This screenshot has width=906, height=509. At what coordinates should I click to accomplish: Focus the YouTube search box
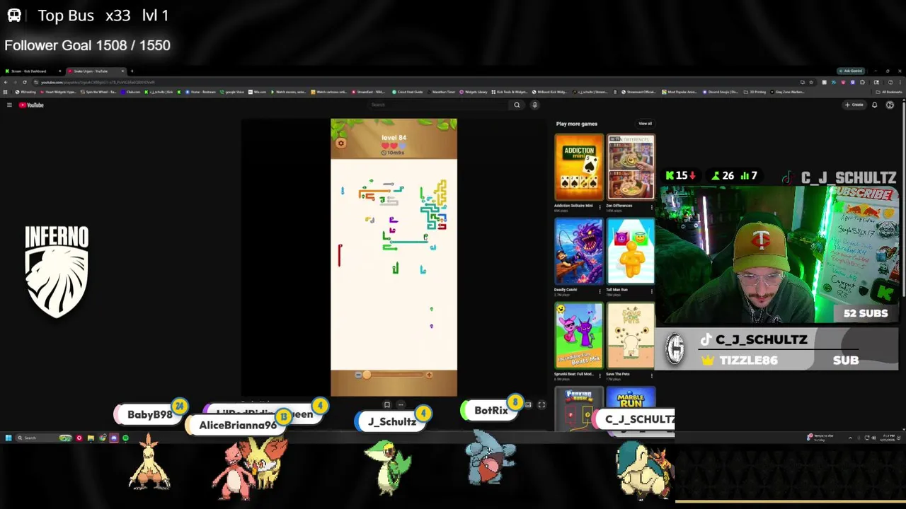(x=439, y=105)
